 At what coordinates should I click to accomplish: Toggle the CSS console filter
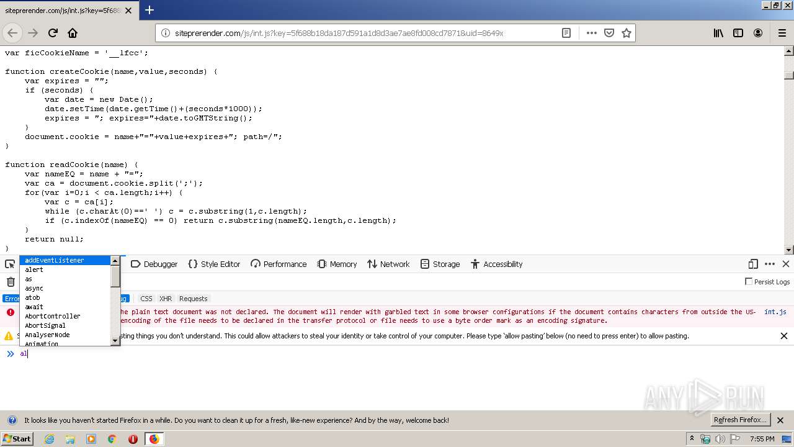pyautogui.click(x=146, y=299)
